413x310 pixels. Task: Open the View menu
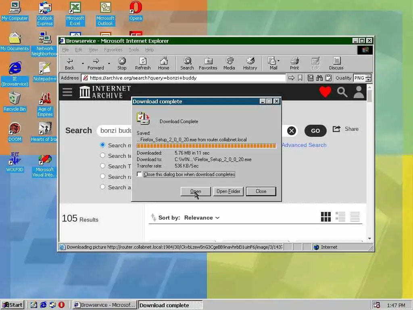(x=93, y=50)
